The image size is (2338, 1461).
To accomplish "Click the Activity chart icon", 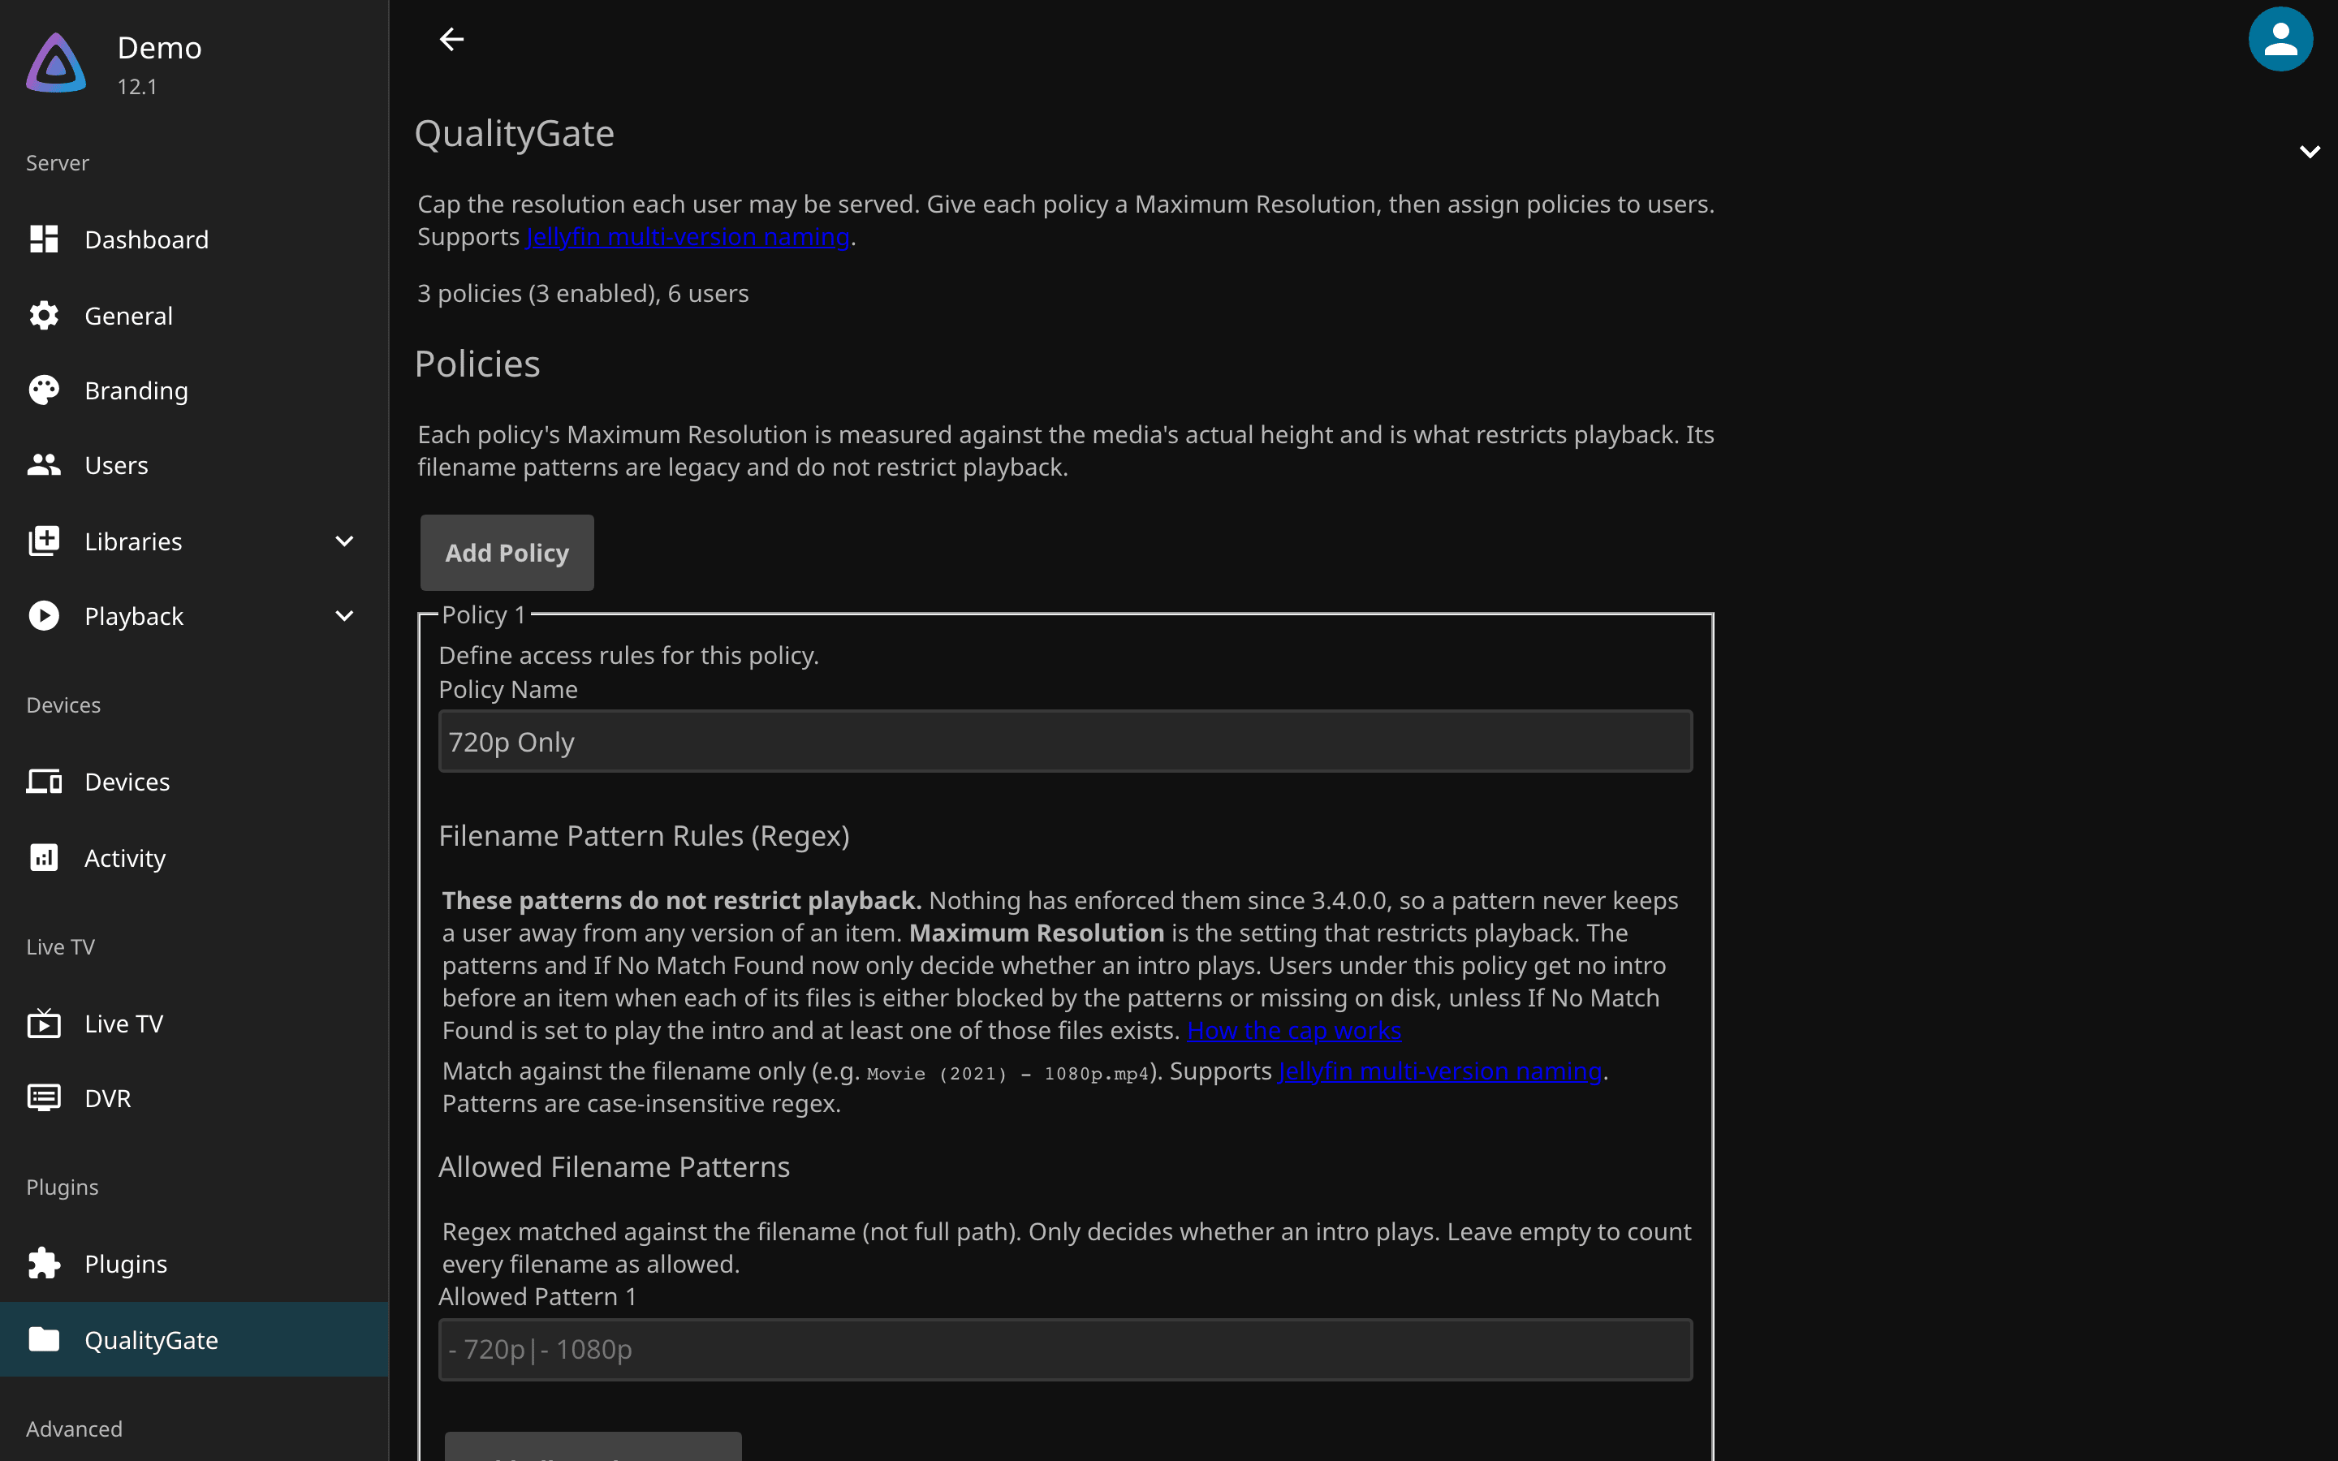I will tap(44, 857).
